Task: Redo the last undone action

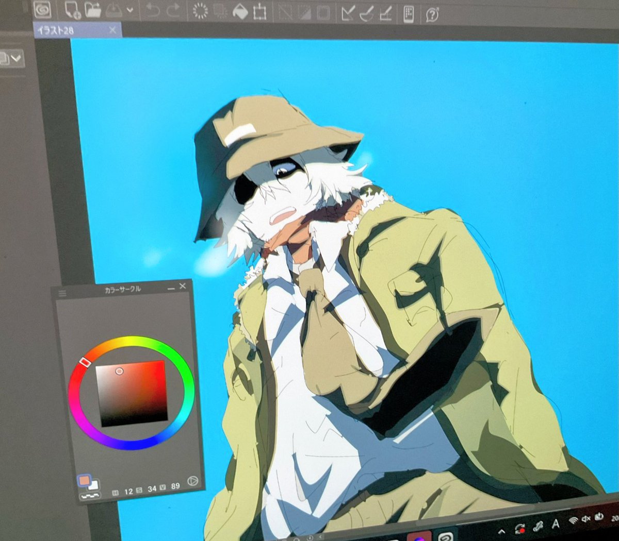Action: pos(173,11)
